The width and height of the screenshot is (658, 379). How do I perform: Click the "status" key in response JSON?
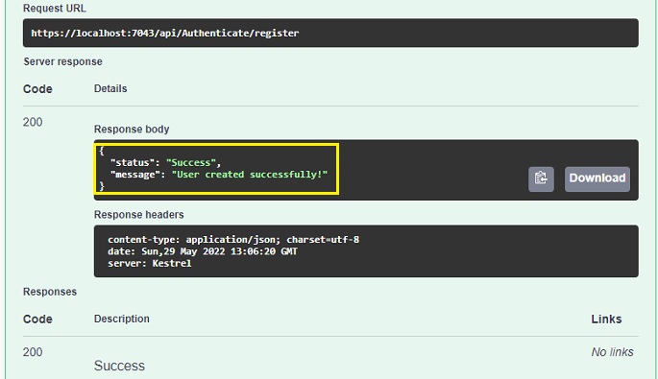tap(133, 163)
